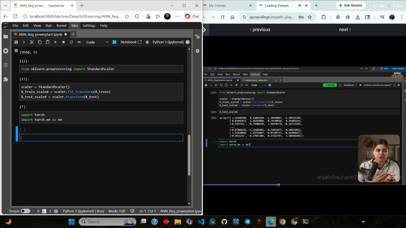Screen dimensions: 406x228
Task: Open Edge settings and more ellipsis
Action: click(177, 16)
